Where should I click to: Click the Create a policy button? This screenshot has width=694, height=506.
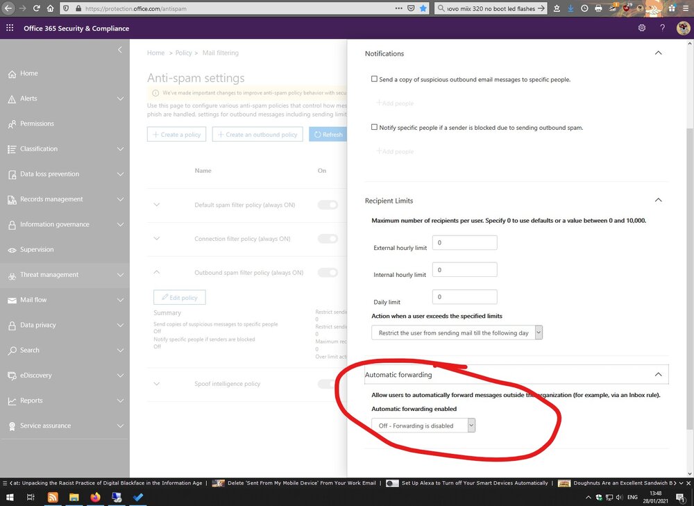(x=176, y=134)
